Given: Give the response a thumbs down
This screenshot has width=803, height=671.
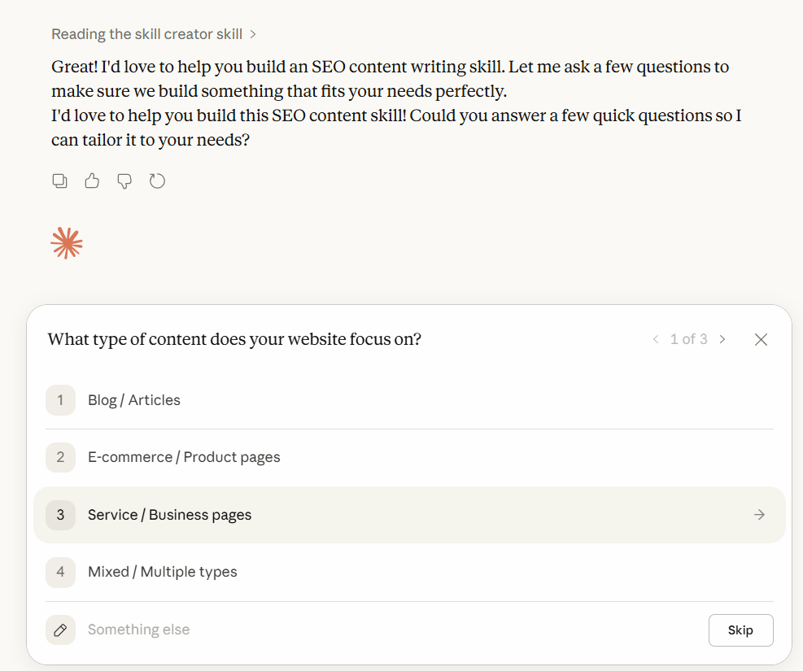Looking at the screenshot, I should coord(124,181).
